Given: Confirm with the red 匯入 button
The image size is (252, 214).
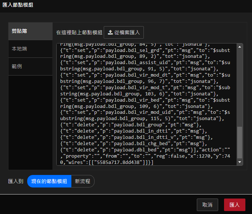Looking at the screenshot, I should tap(234, 204).
